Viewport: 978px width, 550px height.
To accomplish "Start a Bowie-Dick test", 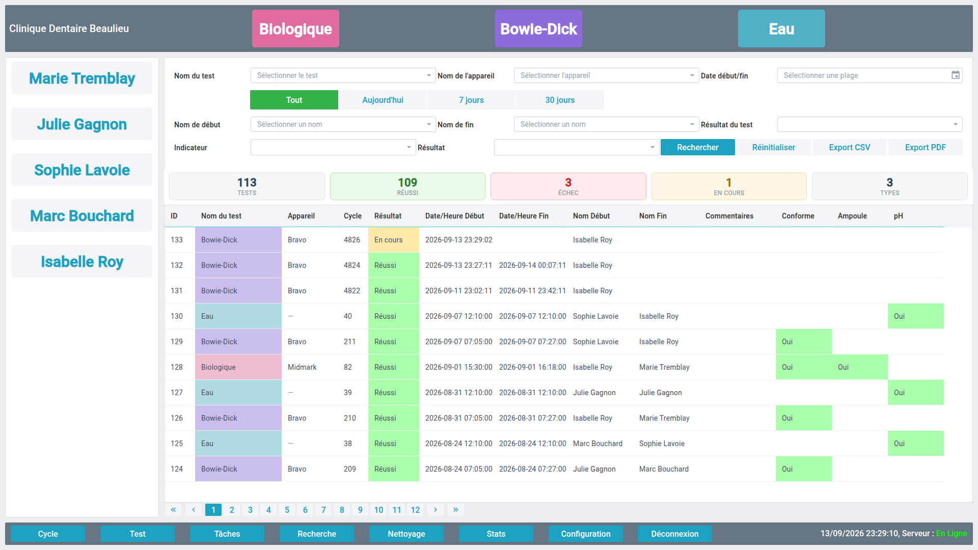I will tap(538, 29).
